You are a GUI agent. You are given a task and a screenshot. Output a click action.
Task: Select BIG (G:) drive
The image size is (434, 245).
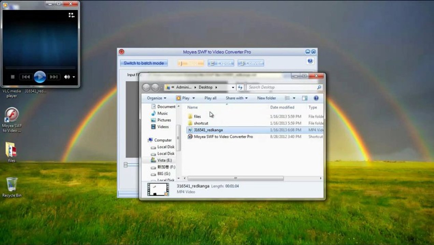point(161,174)
